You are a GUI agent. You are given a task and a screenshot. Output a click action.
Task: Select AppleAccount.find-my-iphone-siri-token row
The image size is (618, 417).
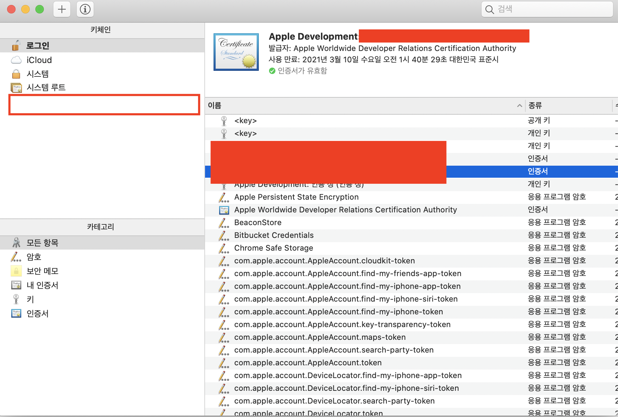pyautogui.click(x=412, y=299)
